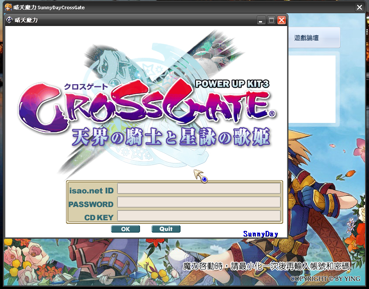Viewport: 369px width, 289px height.
Task: Close the inner game window with red X
Action: (x=281, y=20)
